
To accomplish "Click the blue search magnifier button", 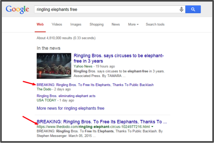I will (x=193, y=9).
